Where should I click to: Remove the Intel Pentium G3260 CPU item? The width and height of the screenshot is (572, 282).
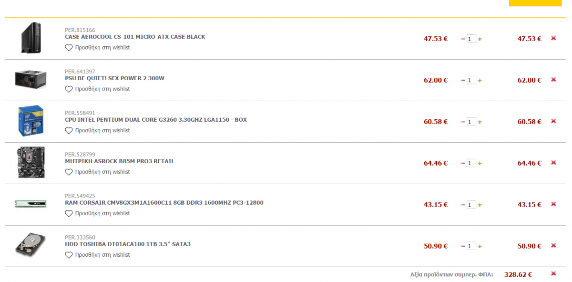pos(553,121)
